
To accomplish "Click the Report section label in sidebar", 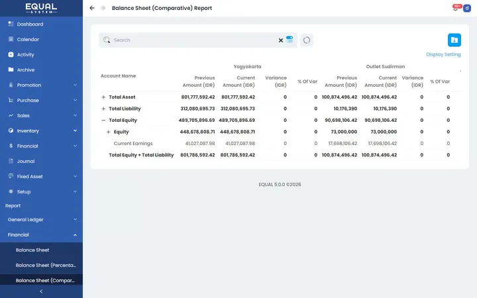I will (13, 205).
